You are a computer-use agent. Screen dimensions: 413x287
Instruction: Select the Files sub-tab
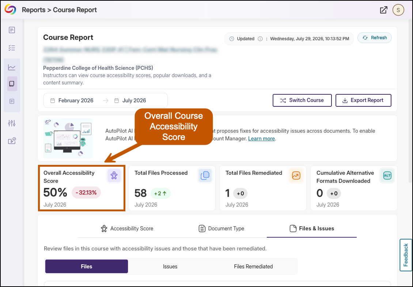point(87,267)
